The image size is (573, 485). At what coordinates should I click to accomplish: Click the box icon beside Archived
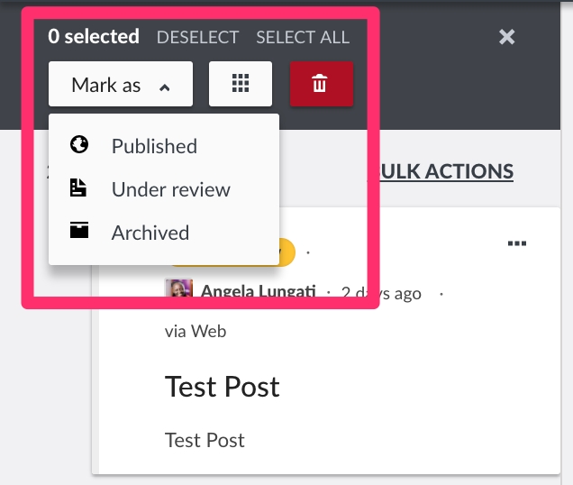tap(79, 232)
